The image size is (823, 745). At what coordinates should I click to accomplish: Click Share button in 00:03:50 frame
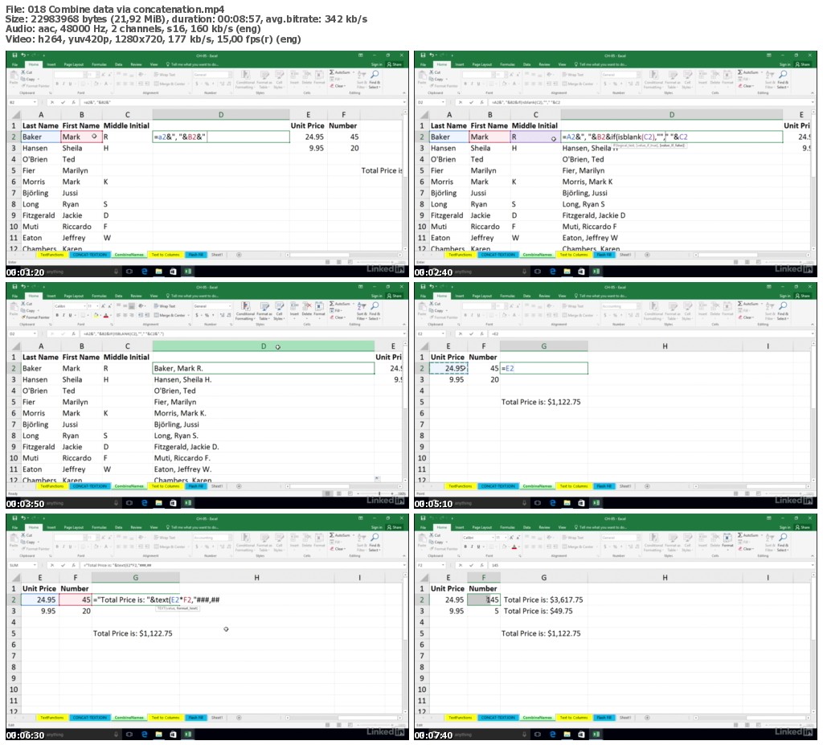pos(394,296)
